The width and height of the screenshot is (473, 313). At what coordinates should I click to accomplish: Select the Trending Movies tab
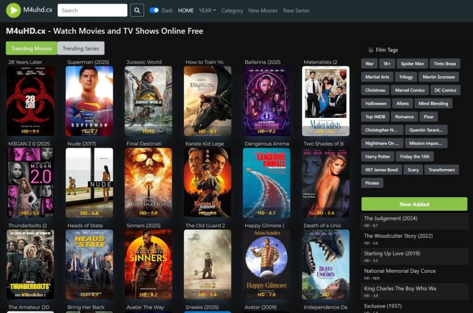tap(31, 48)
